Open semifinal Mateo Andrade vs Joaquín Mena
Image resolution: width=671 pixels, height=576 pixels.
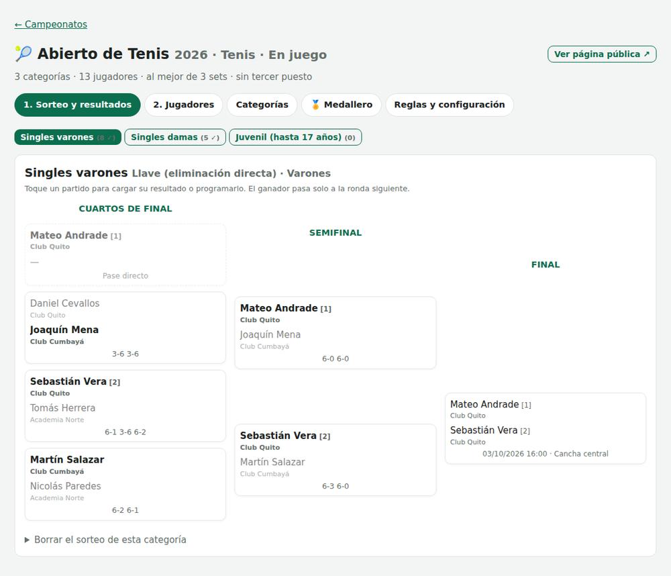(x=335, y=333)
